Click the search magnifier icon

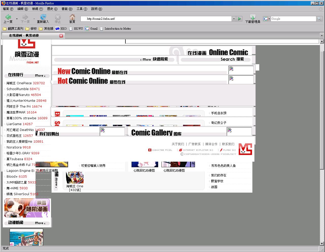point(319,19)
